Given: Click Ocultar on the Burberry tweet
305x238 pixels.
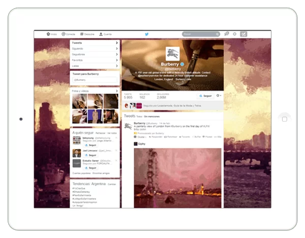Looking at the screenshot, I should pyautogui.click(x=140, y=137).
